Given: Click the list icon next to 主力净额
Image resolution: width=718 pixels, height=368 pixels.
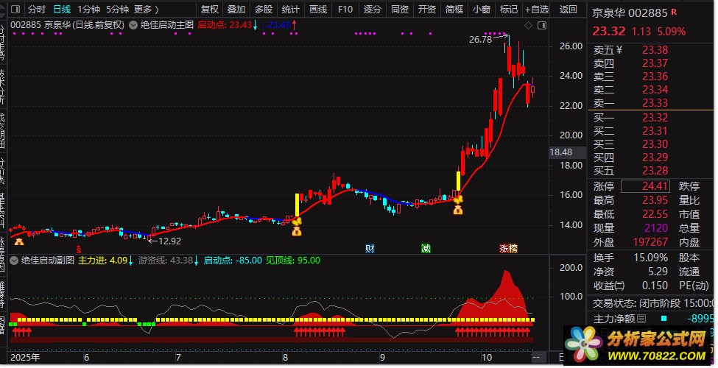Looking at the screenshot, I should (641, 319).
